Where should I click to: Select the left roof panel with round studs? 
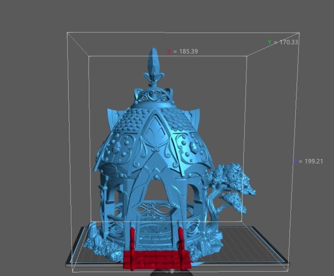point(119,149)
